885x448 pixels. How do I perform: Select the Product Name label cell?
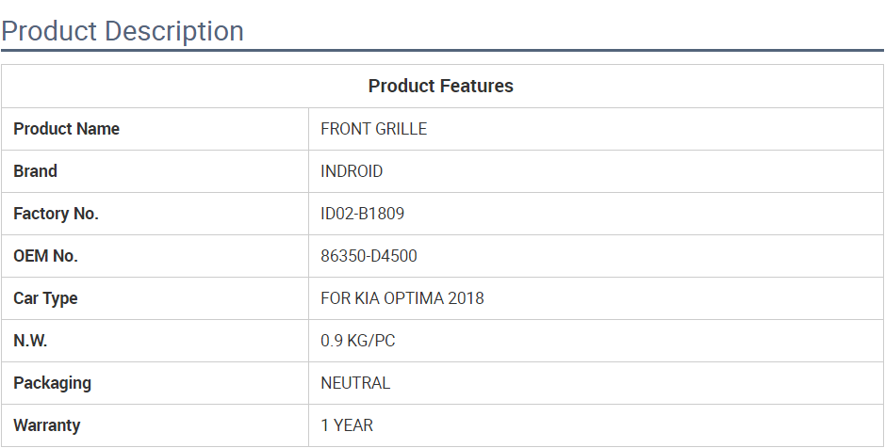[66, 129]
